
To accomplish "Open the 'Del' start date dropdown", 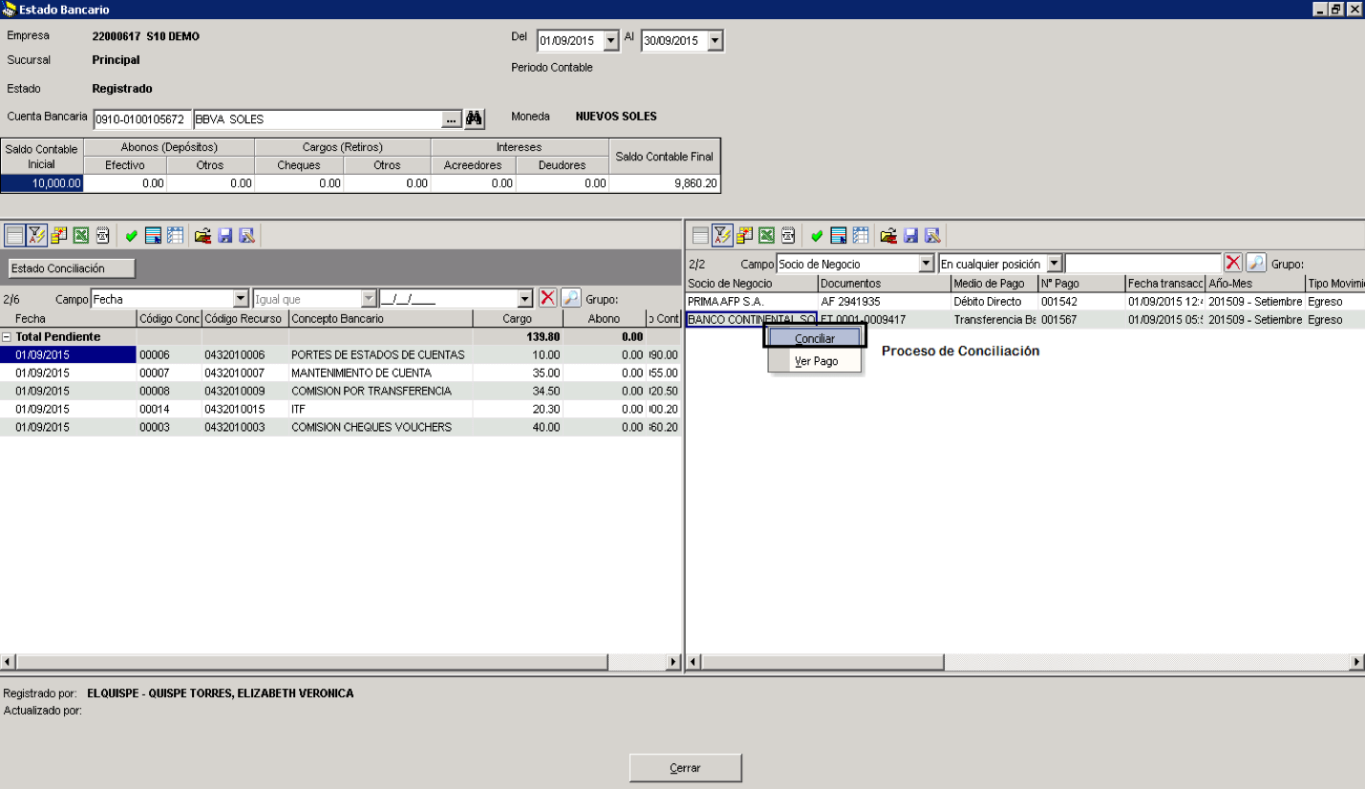I will [611, 41].
